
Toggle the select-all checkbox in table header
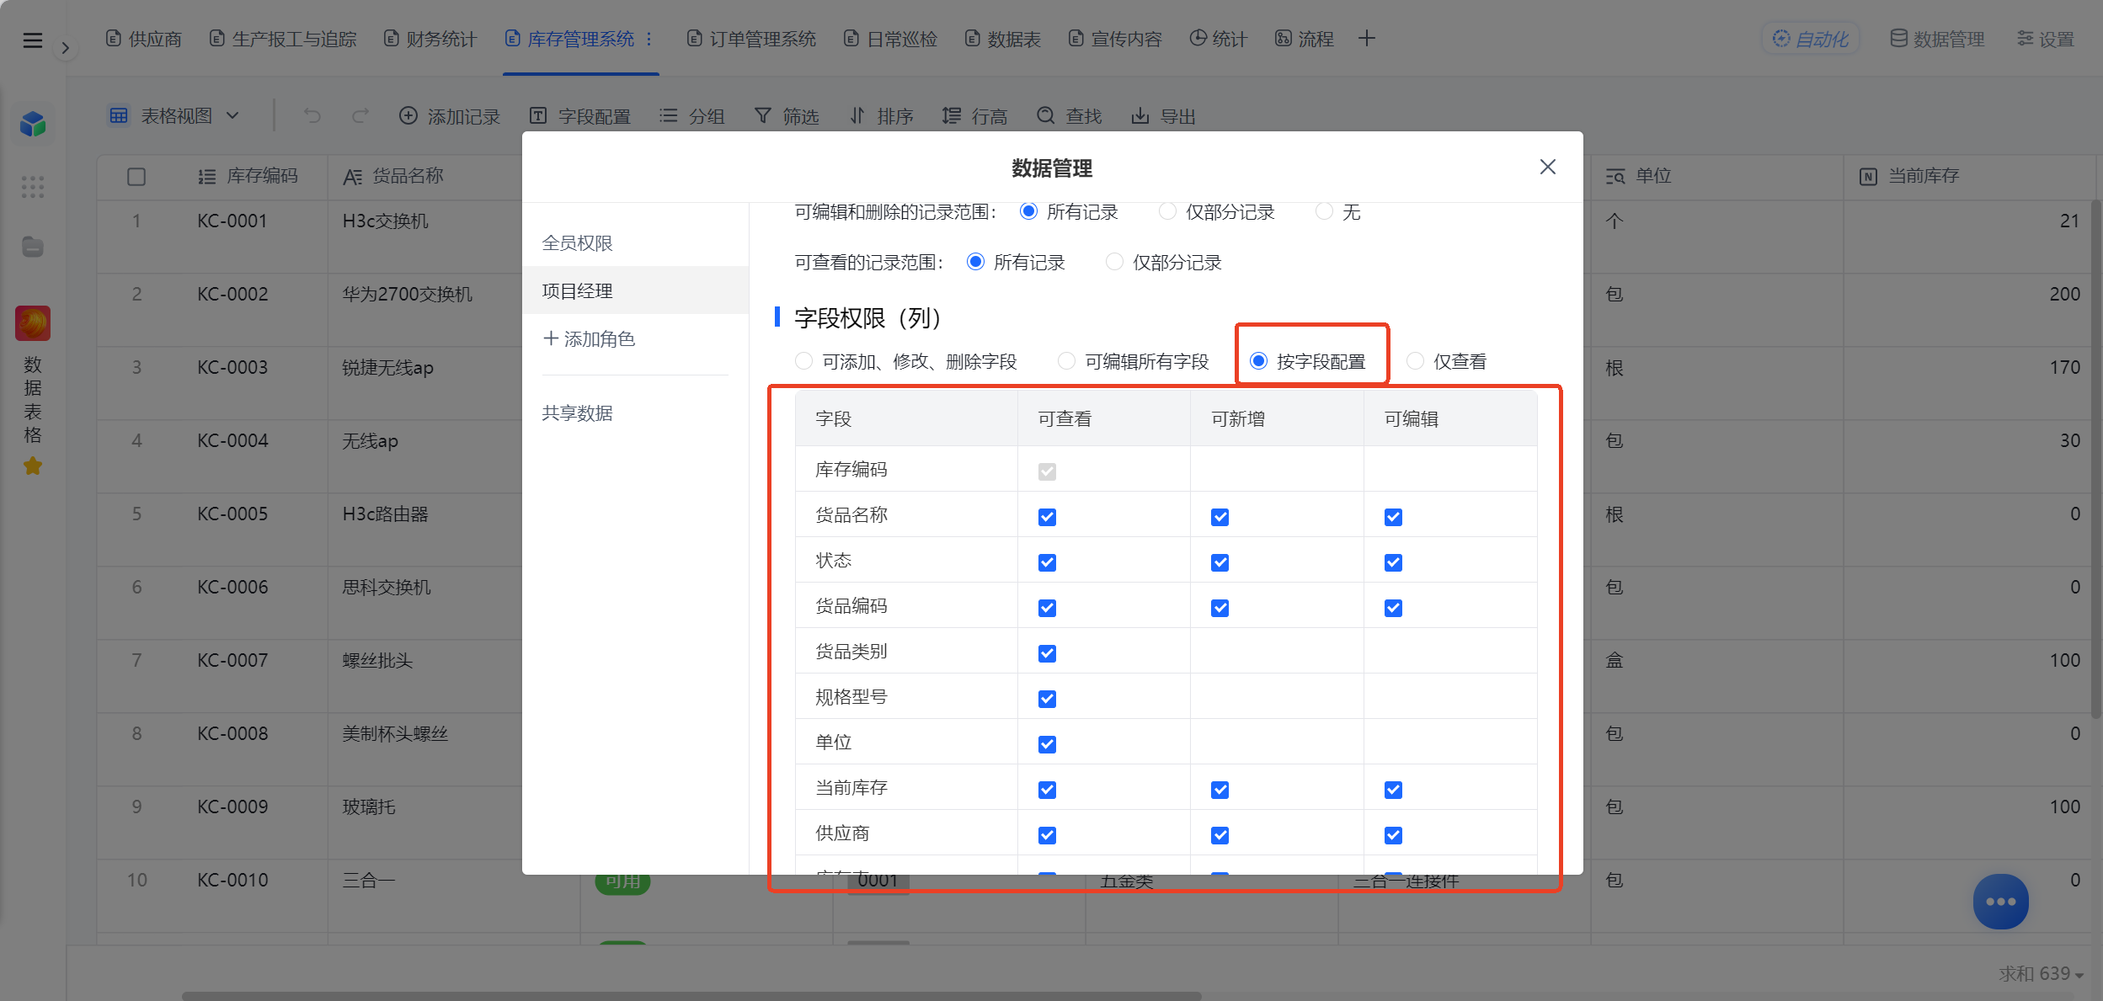[136, 177]
